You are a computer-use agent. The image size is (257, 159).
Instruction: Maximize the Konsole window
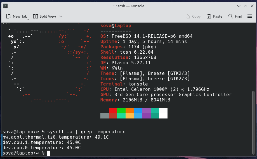click(x=246, y=6)
